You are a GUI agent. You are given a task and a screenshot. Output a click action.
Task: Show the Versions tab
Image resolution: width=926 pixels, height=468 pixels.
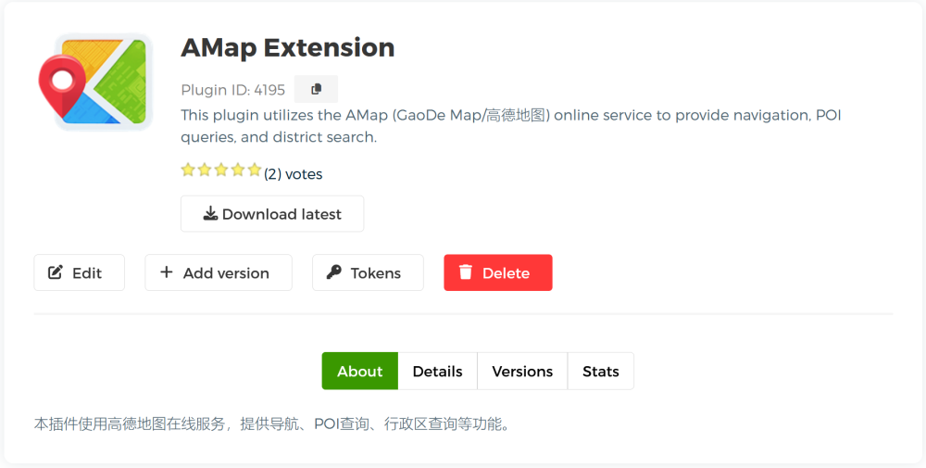pos(522,371)
